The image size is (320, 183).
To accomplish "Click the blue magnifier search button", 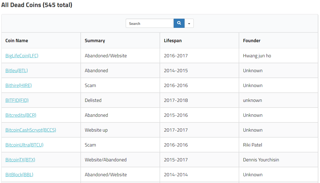I will pyautogui.click(x=179, y=23).
